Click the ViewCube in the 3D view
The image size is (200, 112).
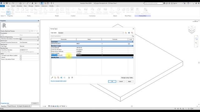tap(192, 29)
